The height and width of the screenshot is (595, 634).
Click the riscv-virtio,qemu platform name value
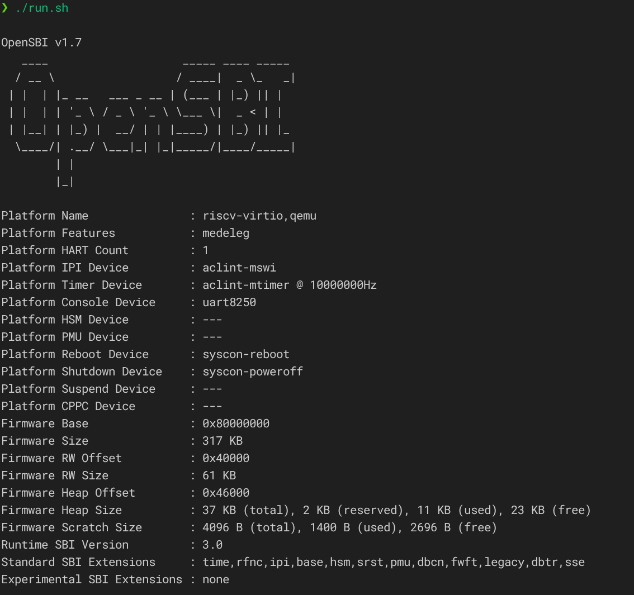click(259, 216)
